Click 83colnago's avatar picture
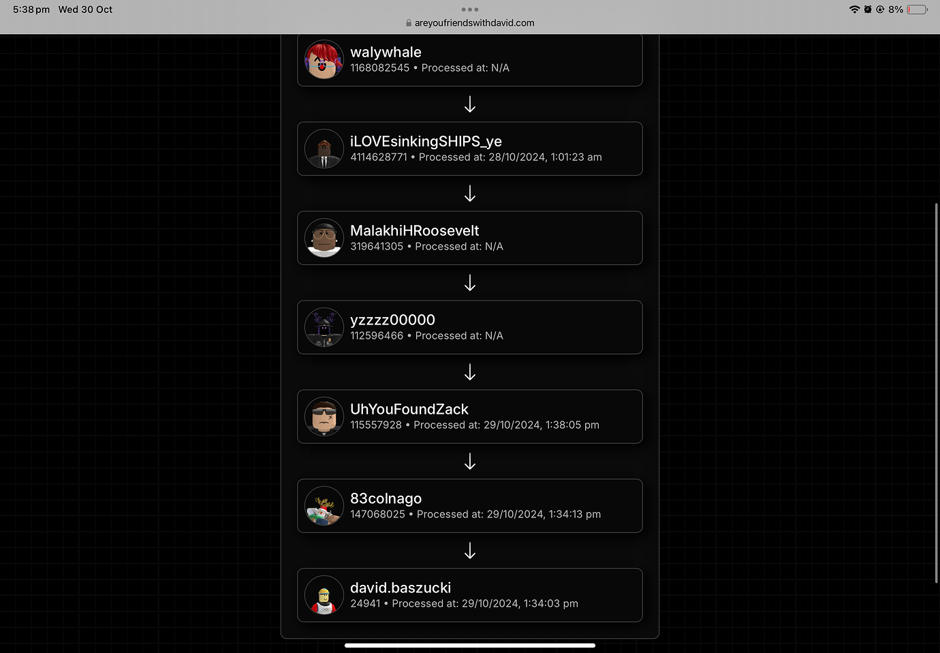 324,506
